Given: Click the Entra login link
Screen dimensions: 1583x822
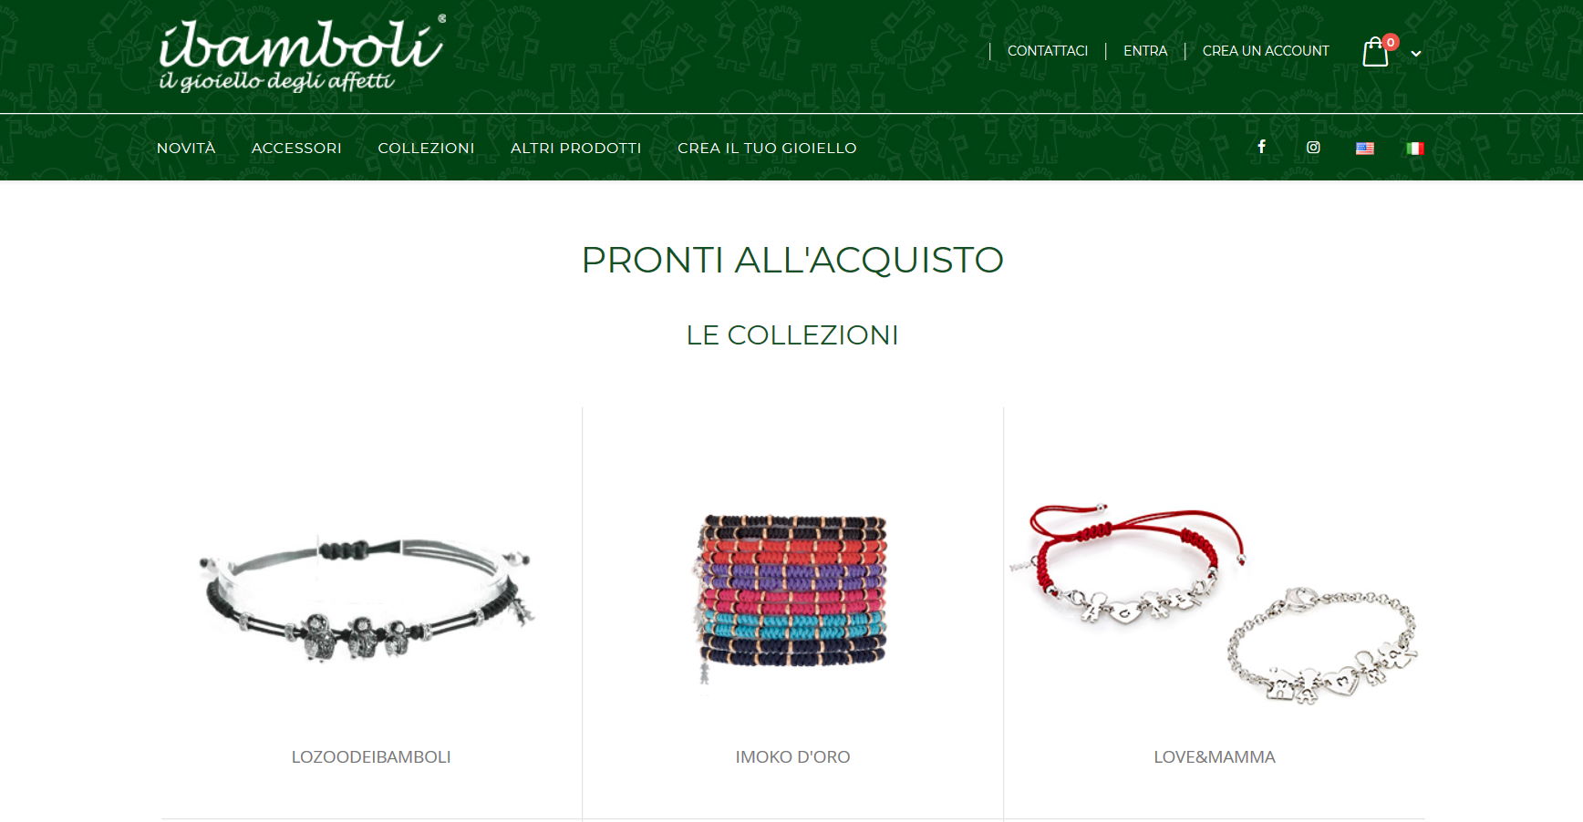Looking at the screenshot, I should click(1145, 51).
